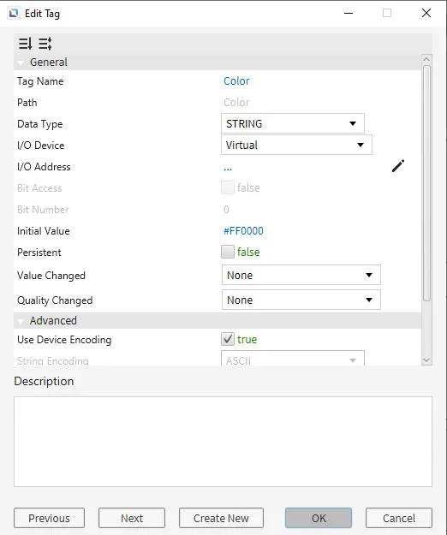Uncheck Use Device Encoding
Image resolution: width=447 pixels, height=535 pixels.
pos(228,339)
